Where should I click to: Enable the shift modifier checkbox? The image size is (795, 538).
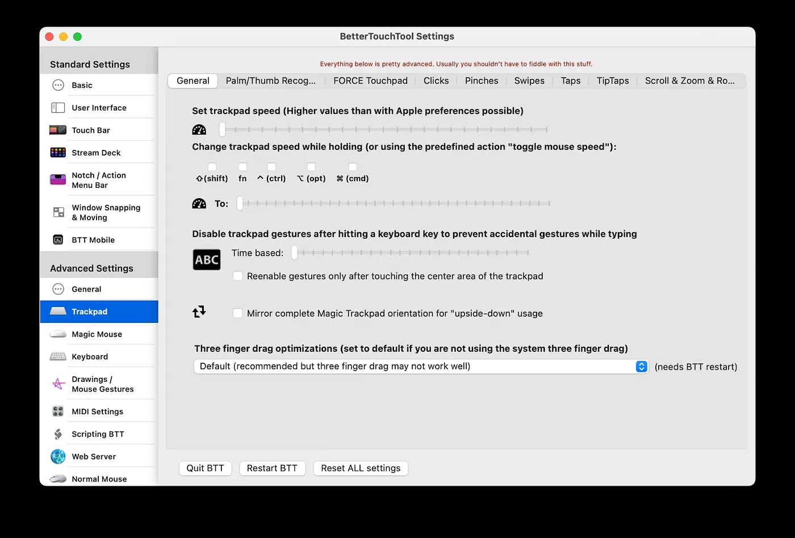(212, 167)
